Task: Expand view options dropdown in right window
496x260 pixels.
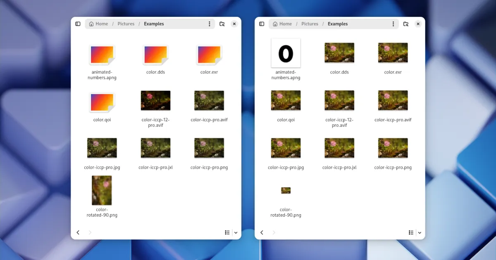Action: click(420, 233)
